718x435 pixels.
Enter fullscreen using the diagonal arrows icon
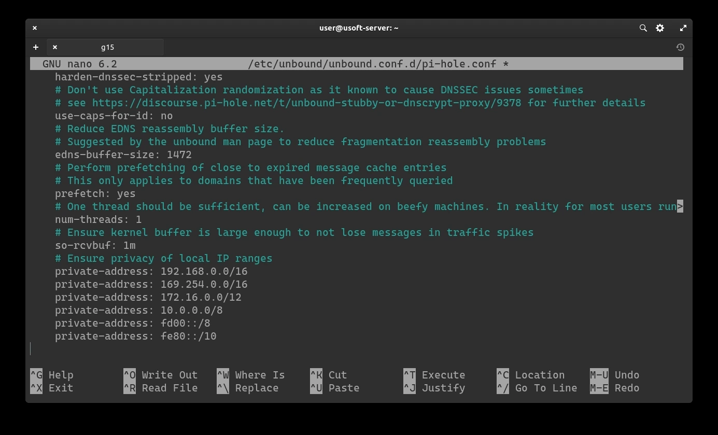coord(683,28)
